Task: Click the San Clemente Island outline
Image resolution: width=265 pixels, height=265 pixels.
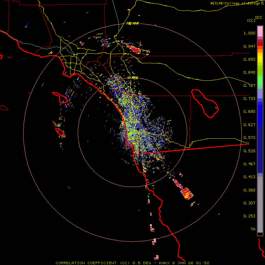Action: click(x=60, y=132)
